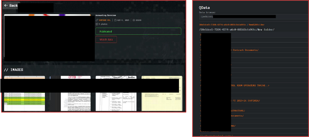309x137 pixels.
Task: Open the COMPANY URL link
Action: coord(104,20)
